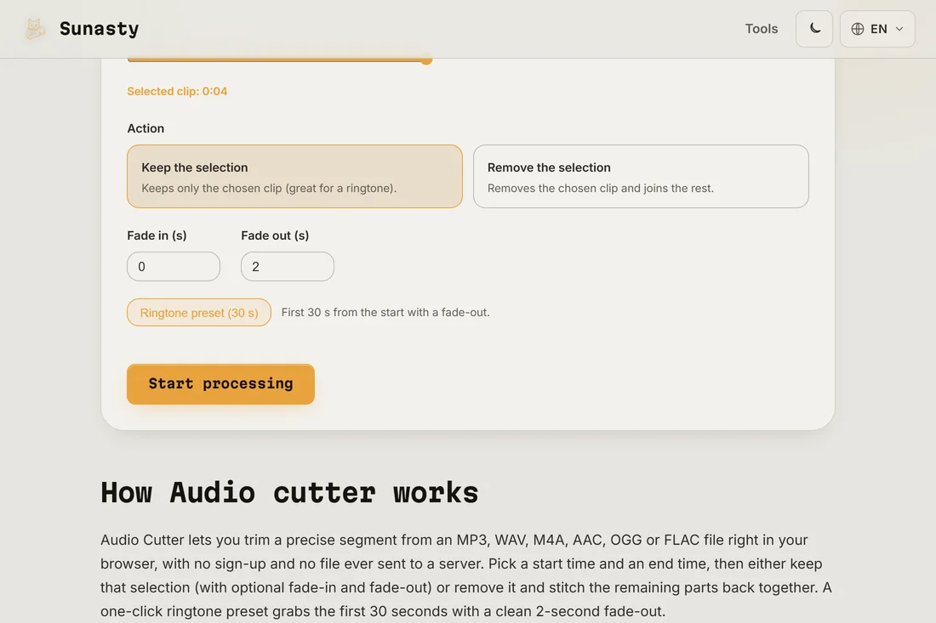Click the Fade in (s) label
The height and width of the screenshot is (623, 936).
(157, 235)
